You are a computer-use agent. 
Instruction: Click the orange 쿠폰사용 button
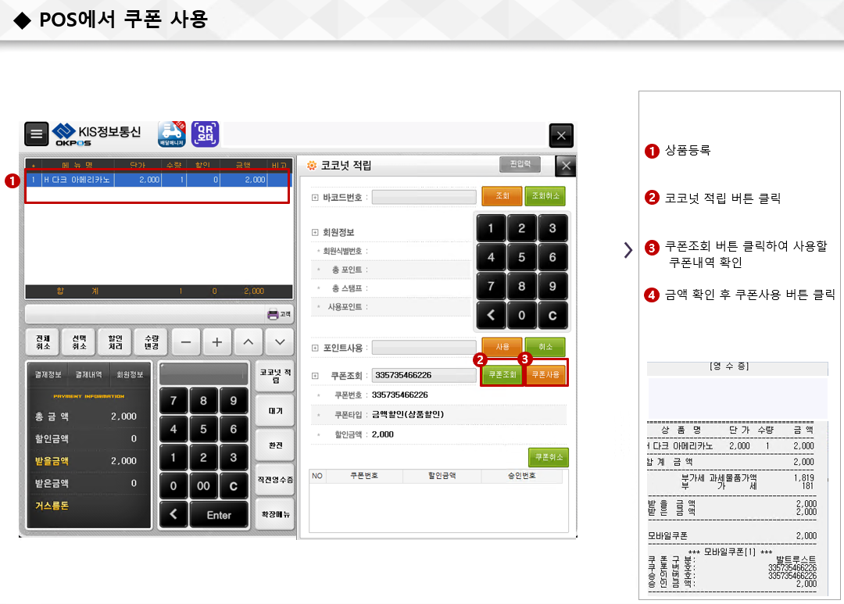[x=545, y=375]
